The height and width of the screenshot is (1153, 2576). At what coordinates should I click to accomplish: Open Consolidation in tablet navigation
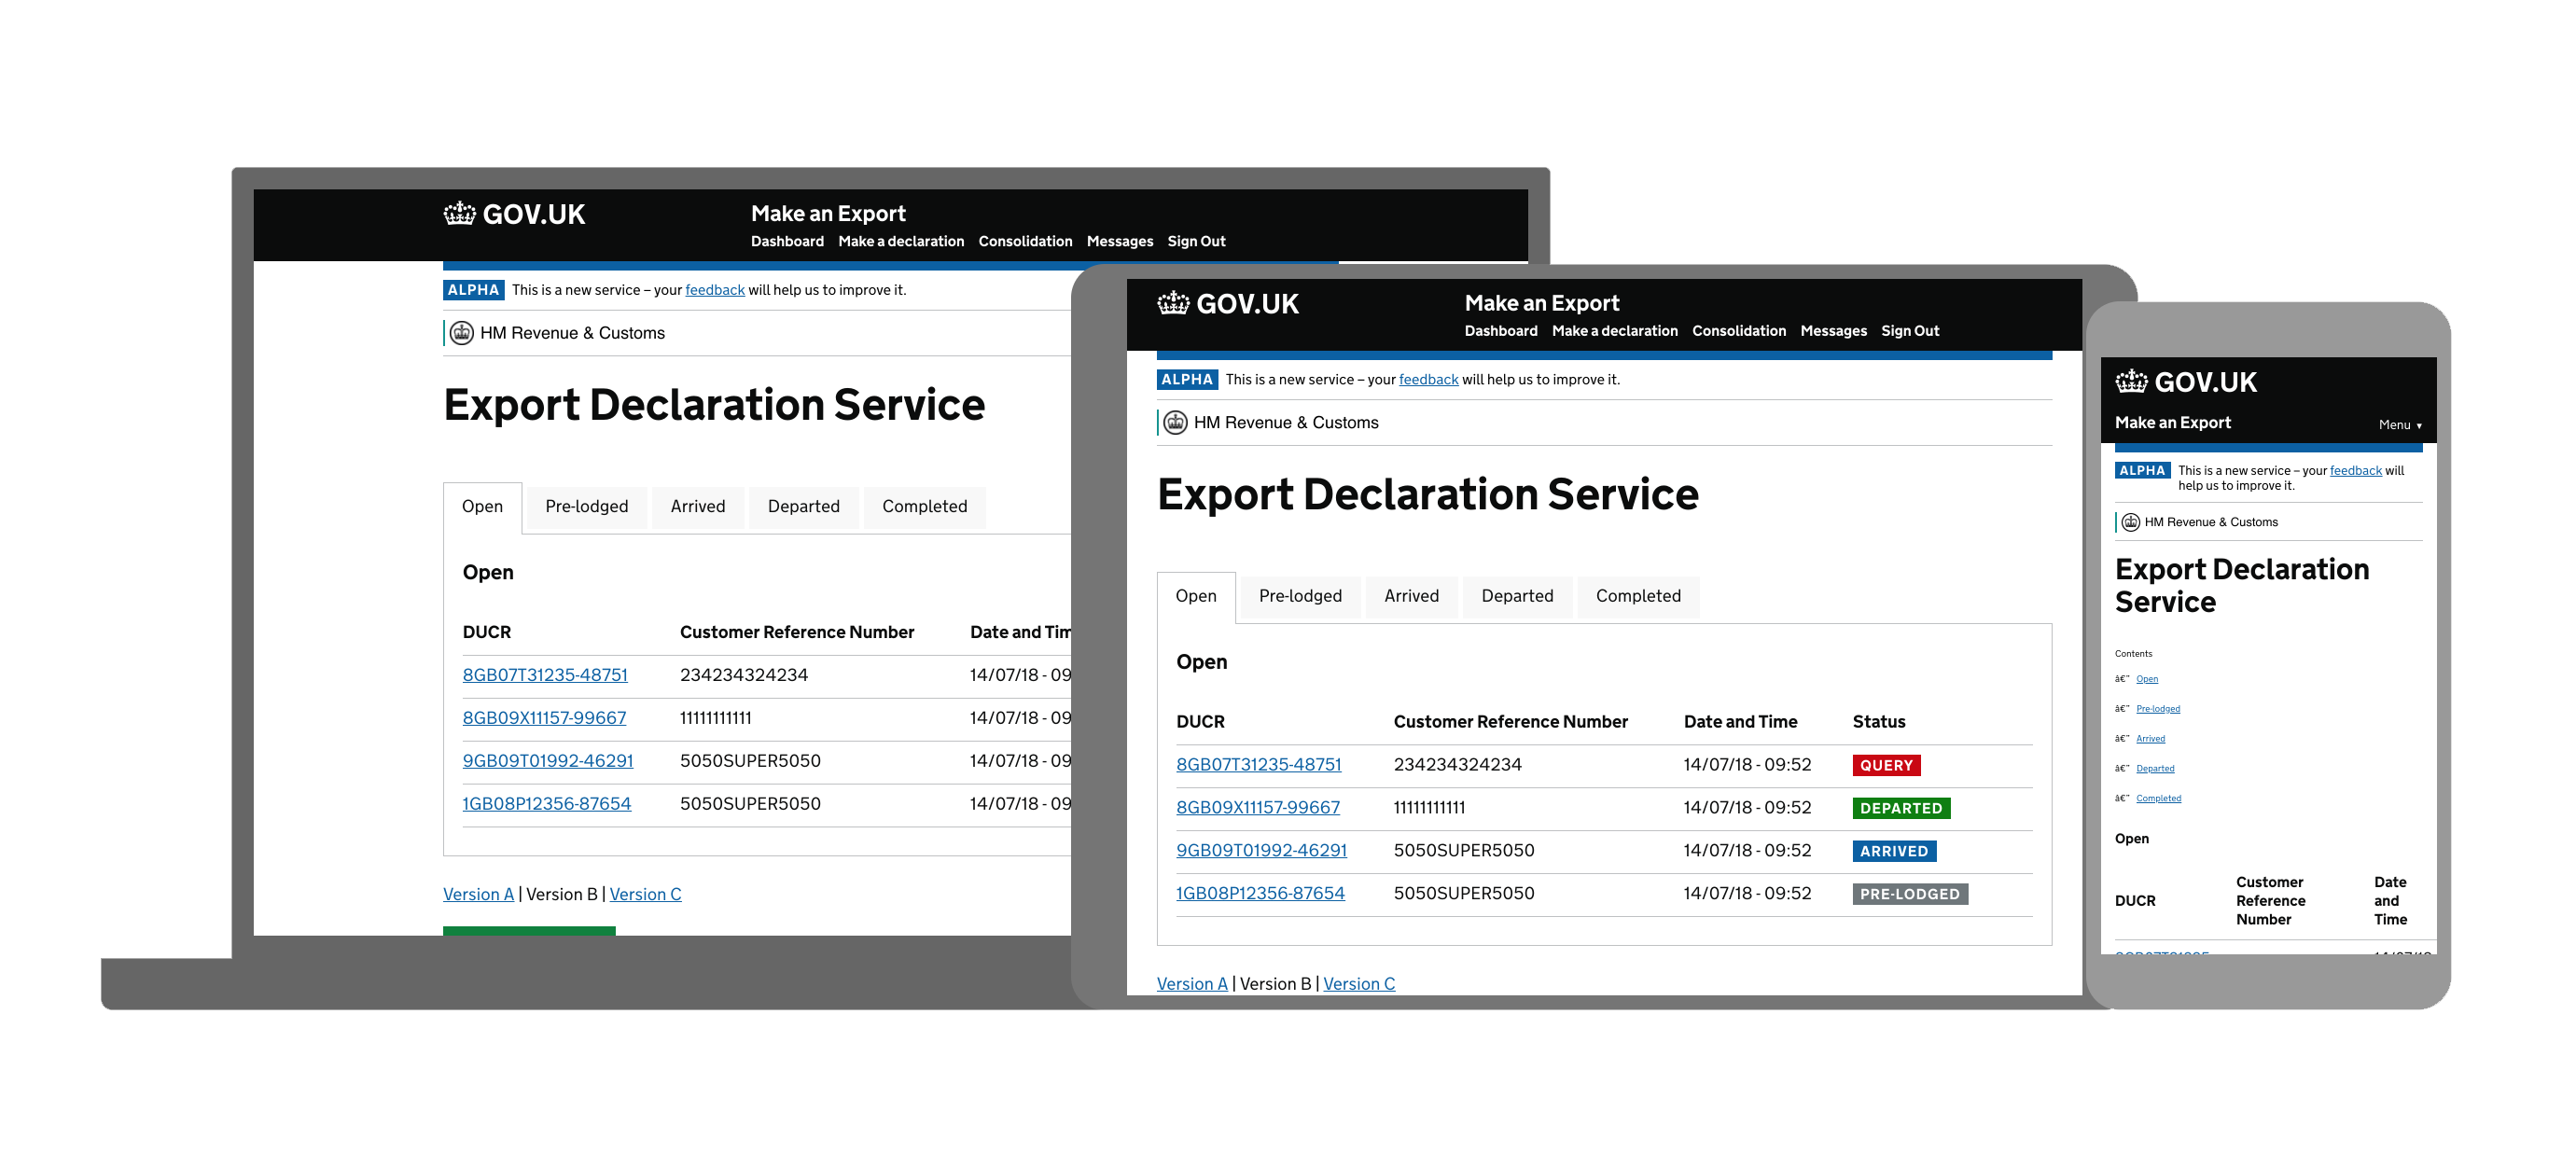[x=1738, y=331]
